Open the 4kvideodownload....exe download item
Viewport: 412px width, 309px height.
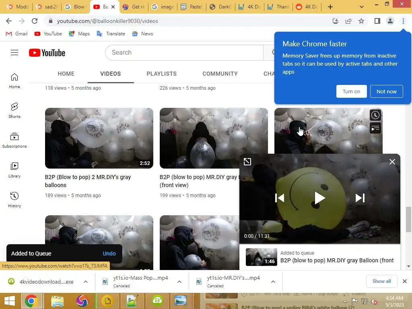tap(41, 282)
